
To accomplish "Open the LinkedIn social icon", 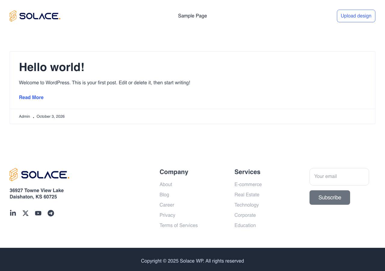I will (13, 213).
